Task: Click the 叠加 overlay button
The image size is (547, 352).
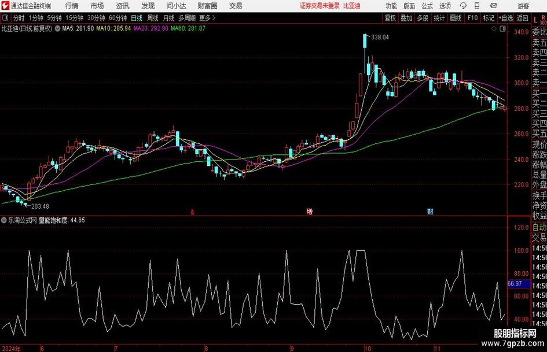Action: pos(406,18)
